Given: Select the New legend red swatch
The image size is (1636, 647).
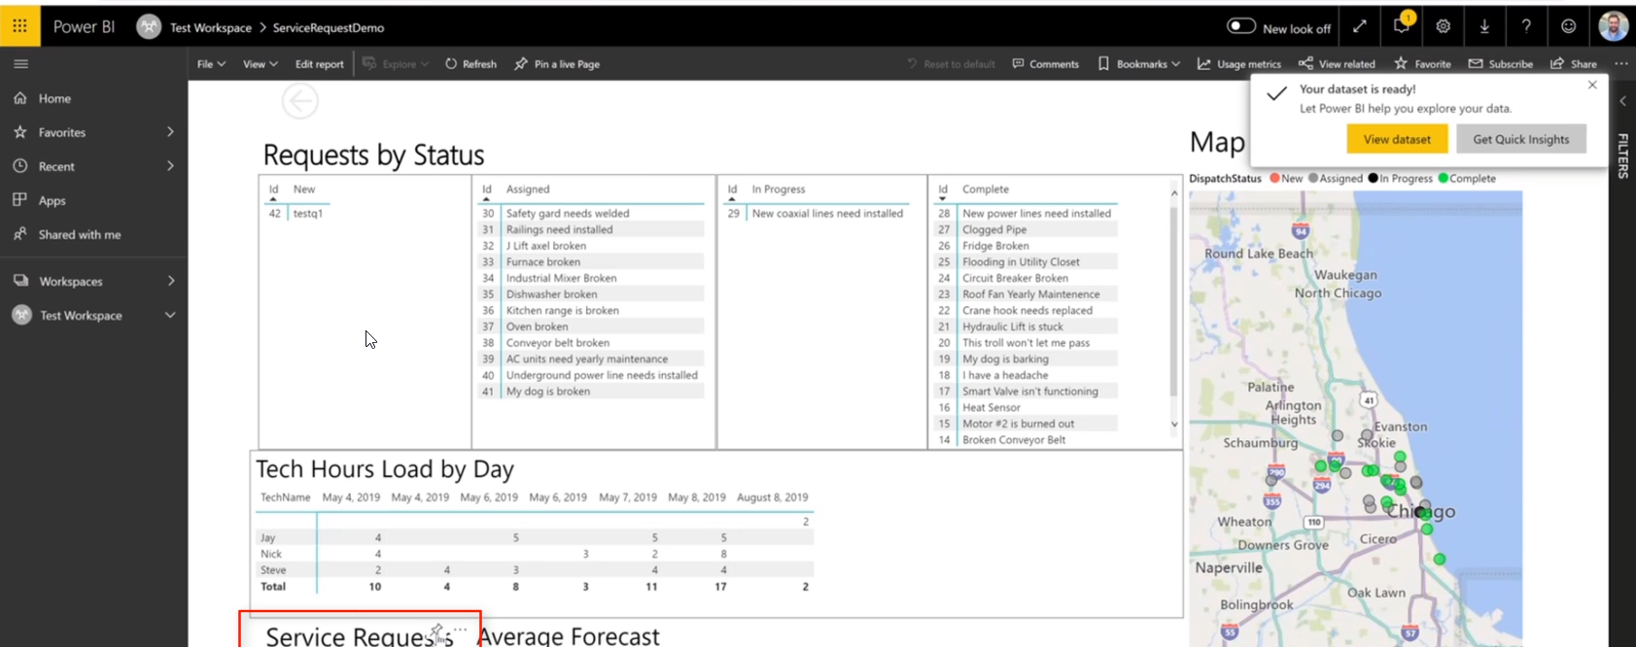Looking at the screenshot, I should tap(1274, 178).
